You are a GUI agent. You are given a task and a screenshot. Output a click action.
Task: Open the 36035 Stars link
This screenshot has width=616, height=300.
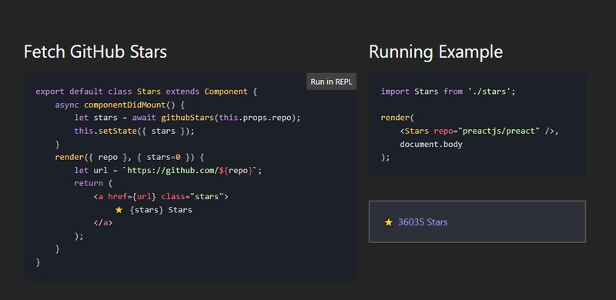[x=422, y=222]
